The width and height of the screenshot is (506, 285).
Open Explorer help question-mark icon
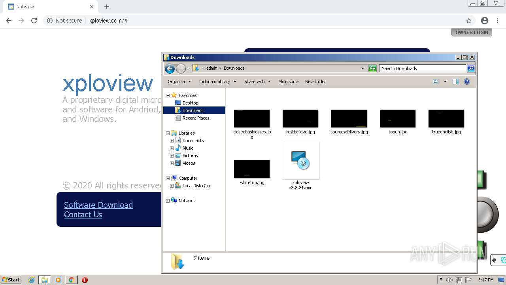pos(467,82)
